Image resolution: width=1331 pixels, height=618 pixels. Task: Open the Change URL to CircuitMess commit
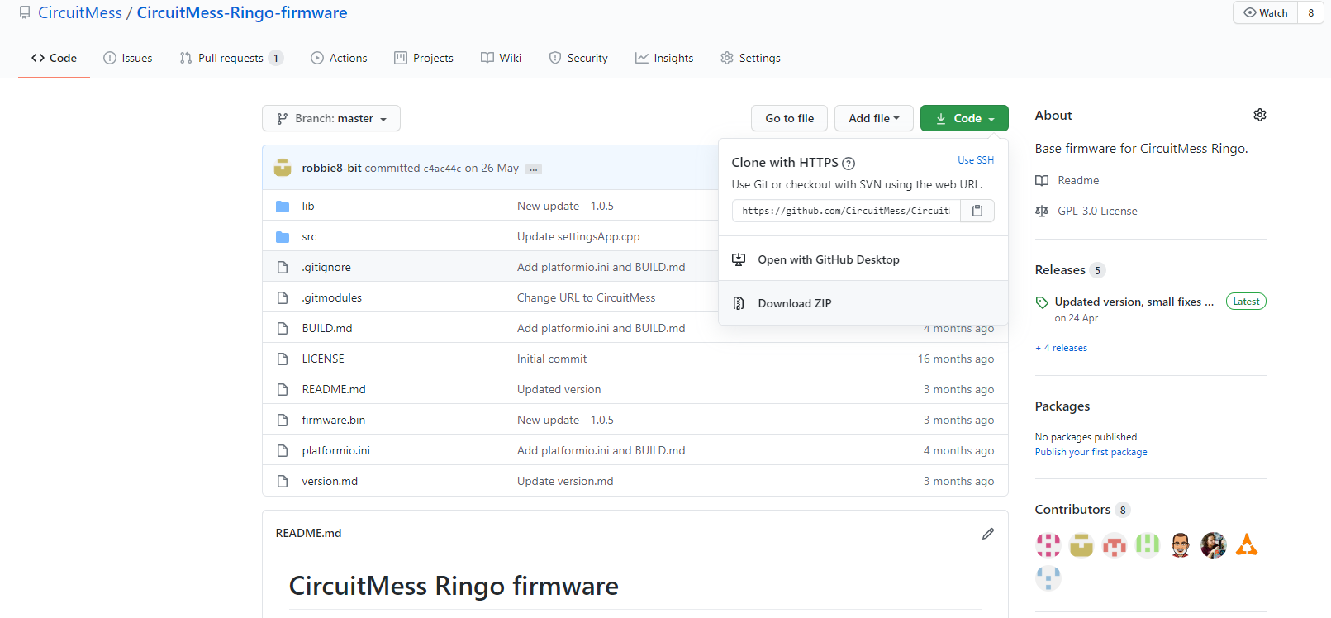tap(586, 298)
